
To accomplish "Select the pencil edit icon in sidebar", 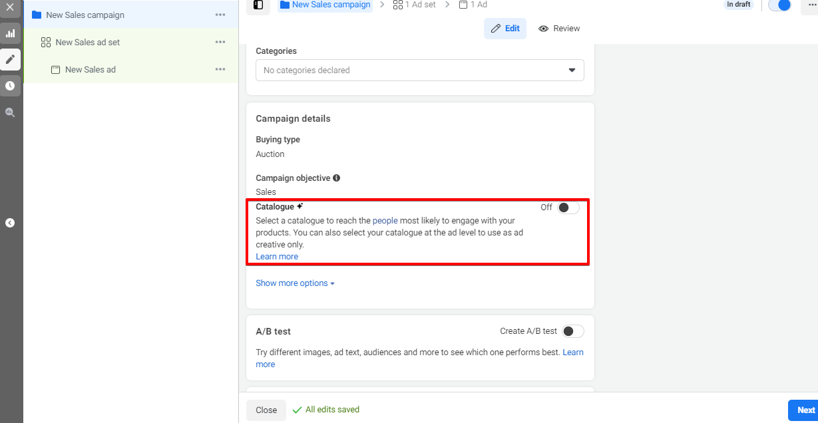I will 10,59.
